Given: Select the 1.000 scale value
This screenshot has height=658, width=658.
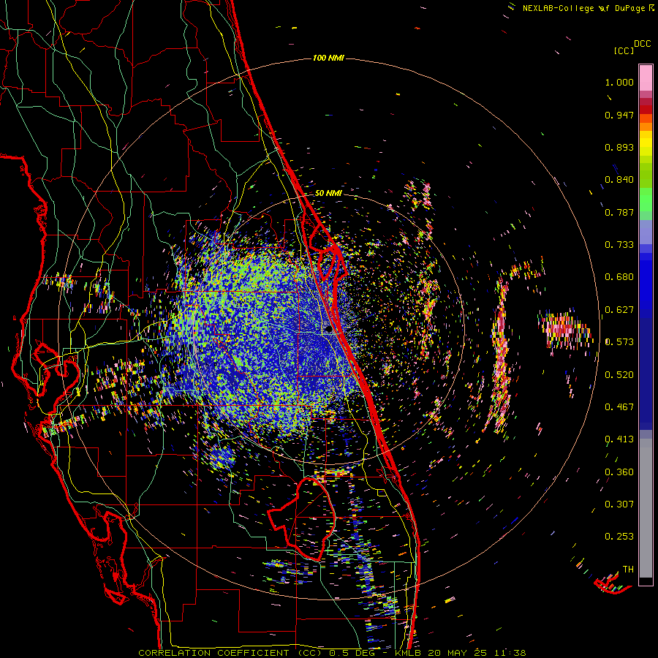Looking at the screenshot, I should pos(619,82).
